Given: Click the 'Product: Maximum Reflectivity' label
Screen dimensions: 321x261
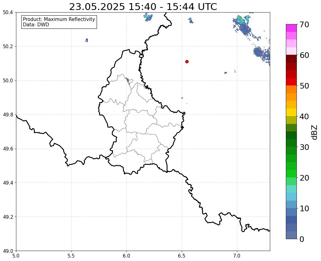Looking at the screenshot, I should [x=59, y=19].
